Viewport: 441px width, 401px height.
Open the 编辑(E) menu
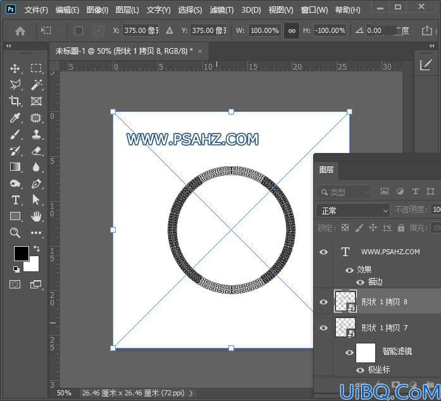click(67, 10)
